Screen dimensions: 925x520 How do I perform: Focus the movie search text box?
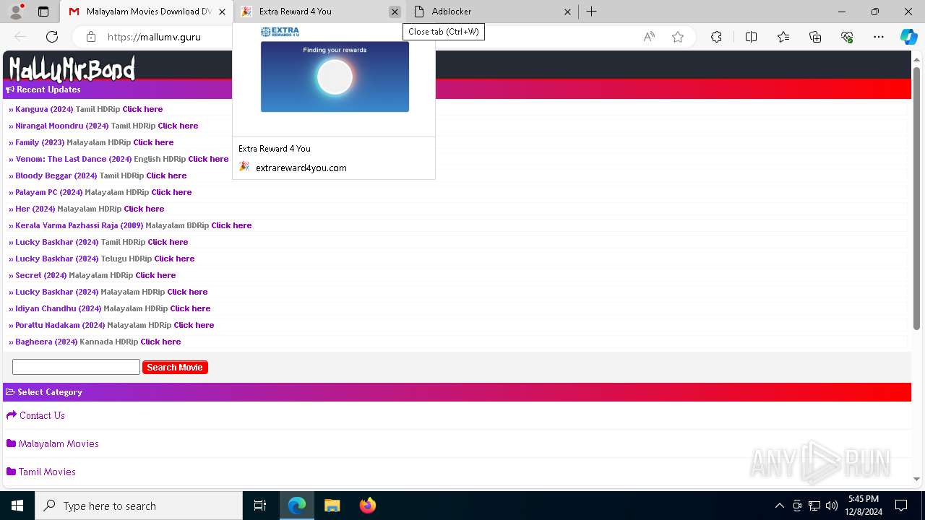(76, 367)
